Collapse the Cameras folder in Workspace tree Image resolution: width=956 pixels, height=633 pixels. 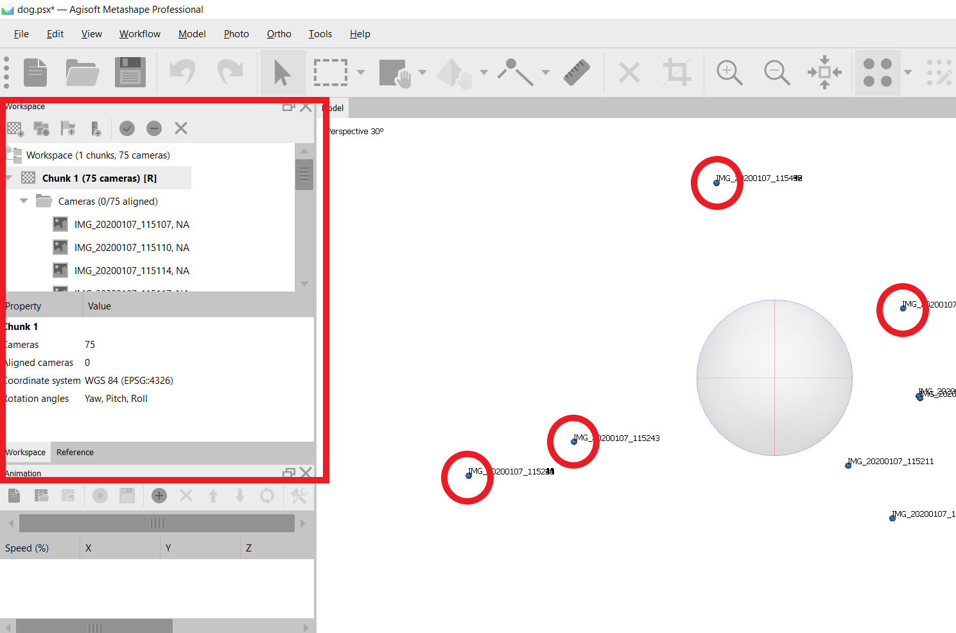click(24, 201)
